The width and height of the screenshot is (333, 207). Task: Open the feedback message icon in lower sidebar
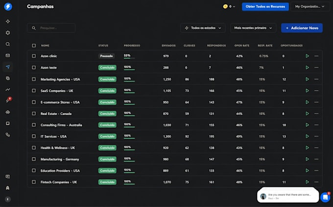pos(8,177)
